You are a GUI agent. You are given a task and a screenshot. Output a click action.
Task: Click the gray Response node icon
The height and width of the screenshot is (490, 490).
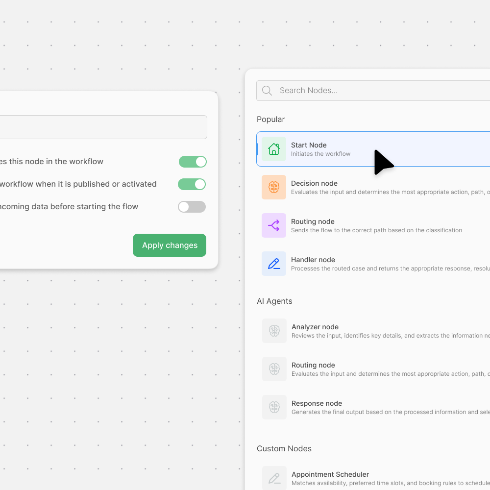[x=274, y=407]
